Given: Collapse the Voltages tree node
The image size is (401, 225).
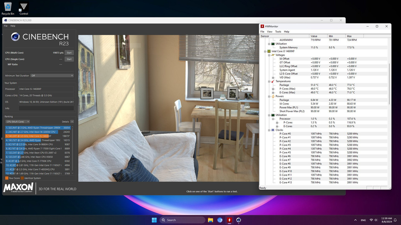Looking at the screenshot, I should [x=269, y=55].
